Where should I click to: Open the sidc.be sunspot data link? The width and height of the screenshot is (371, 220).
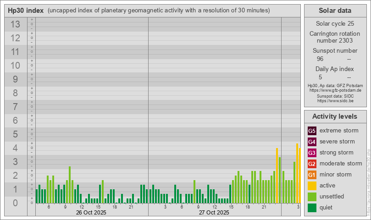coord(335,100)
